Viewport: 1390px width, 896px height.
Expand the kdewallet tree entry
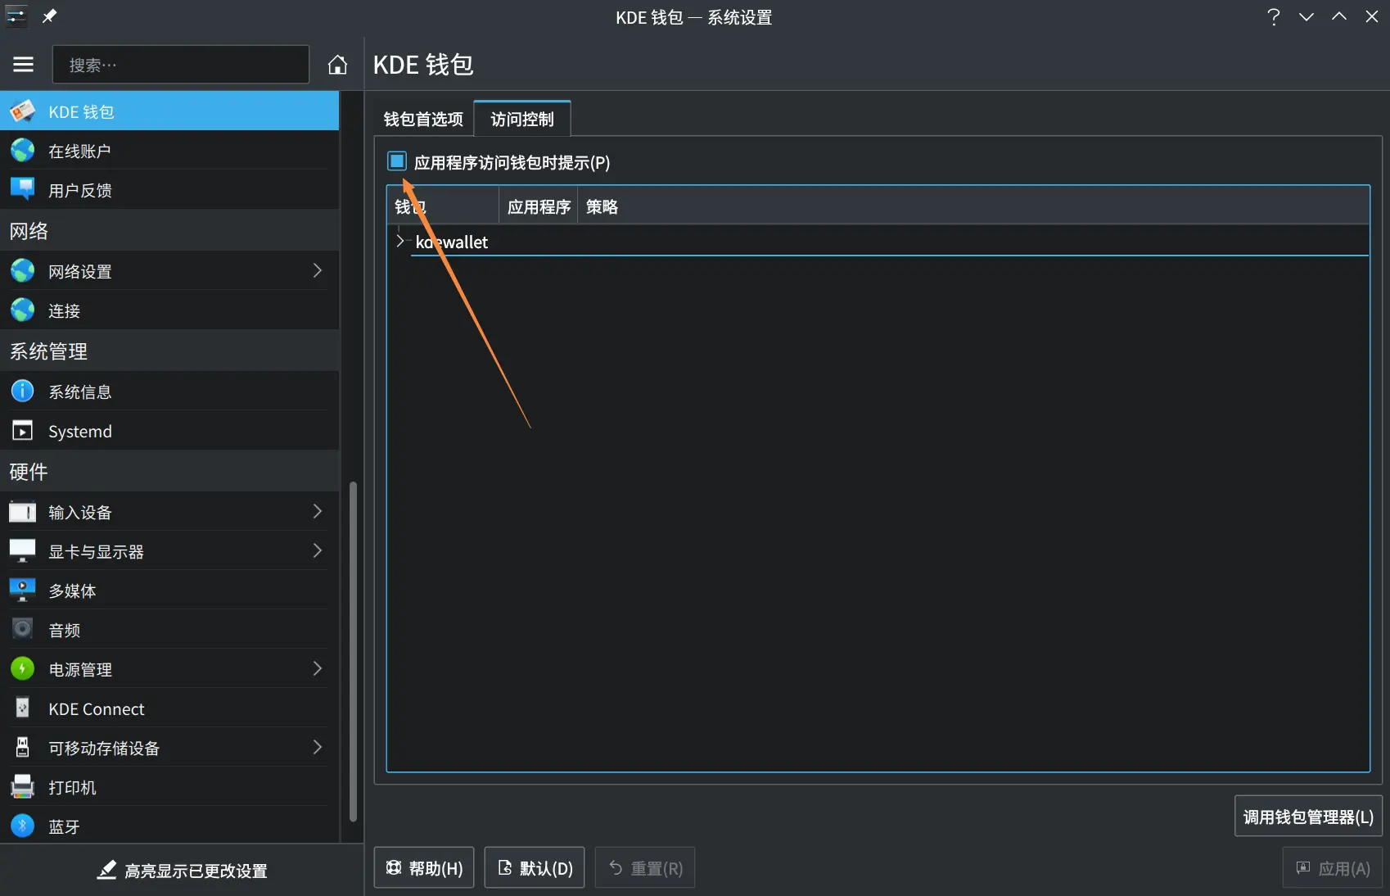400,241
